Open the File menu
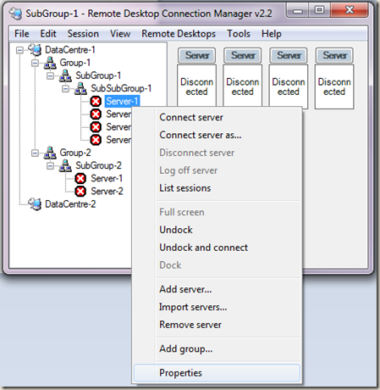 (22, 34)
